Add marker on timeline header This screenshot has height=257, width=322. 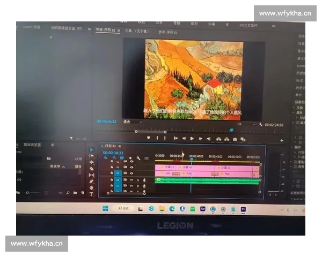(x=130, y=158)
